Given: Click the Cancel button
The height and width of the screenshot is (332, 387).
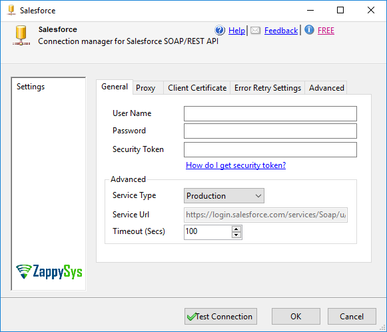Looking at the screenshot, I should pyautogui.click(x=352, y=316).
